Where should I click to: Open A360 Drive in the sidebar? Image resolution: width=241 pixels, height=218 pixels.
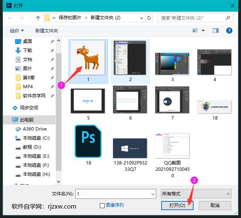(35, 129)
